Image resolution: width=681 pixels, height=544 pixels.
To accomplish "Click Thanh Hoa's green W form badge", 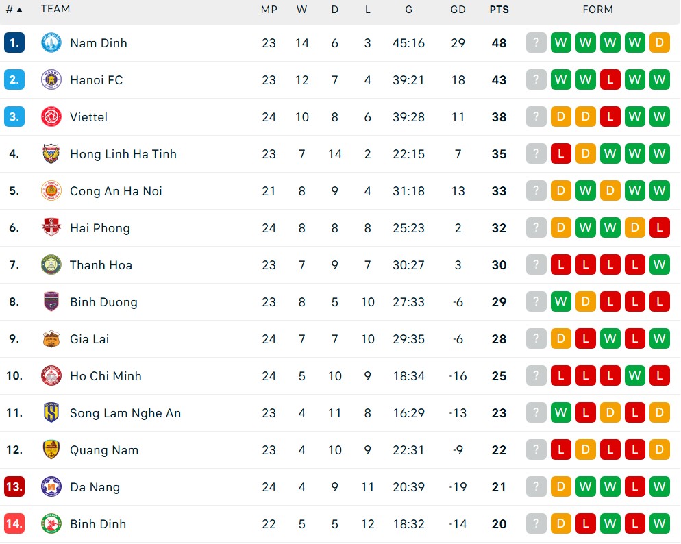I will click(660, 264).
